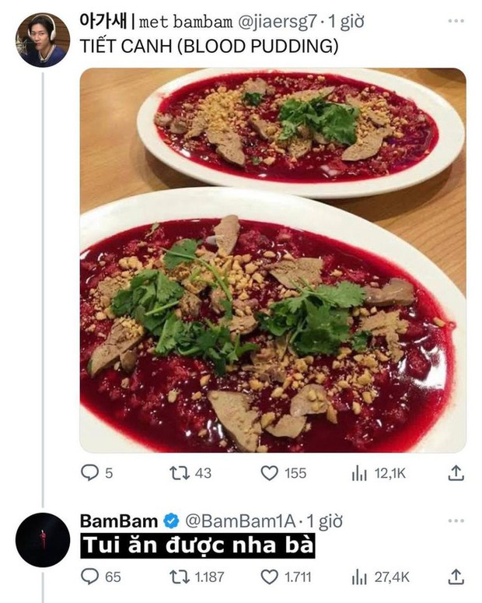Open the blood pudding photo

point(273,260)
